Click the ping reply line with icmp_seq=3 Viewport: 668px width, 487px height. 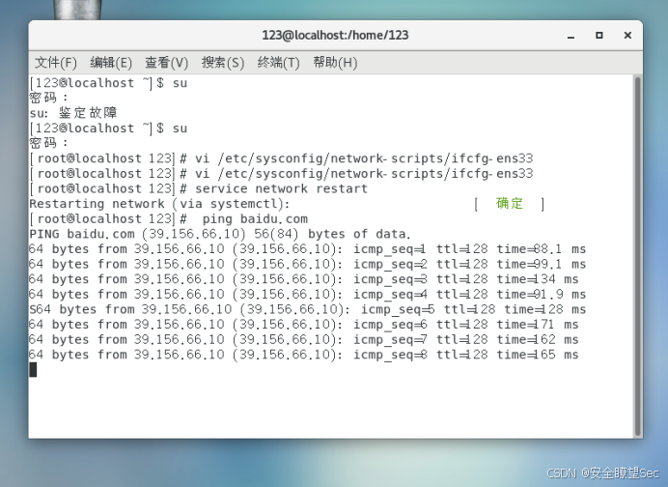304,279
